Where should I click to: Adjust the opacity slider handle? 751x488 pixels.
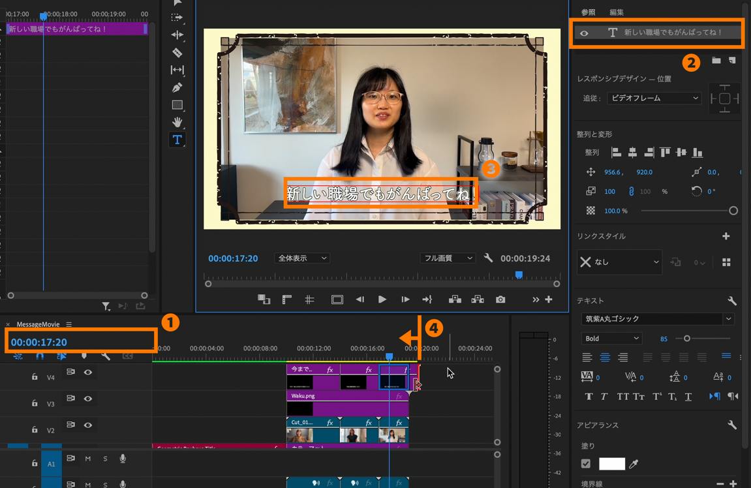[733, 211]
